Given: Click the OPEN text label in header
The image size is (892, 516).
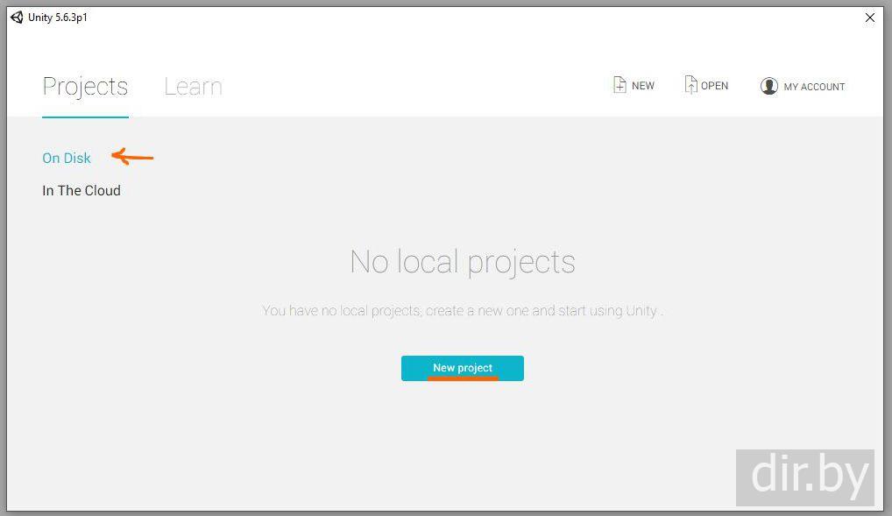Looking at the screenshot, I should coord(714,86).
